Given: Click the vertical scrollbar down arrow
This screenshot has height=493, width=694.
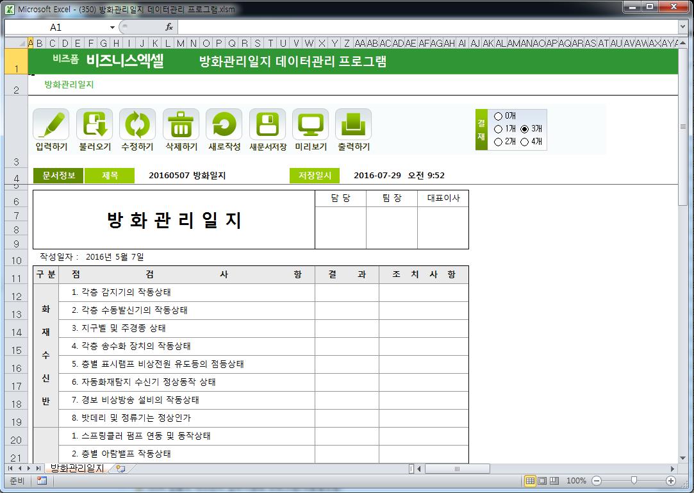Looking at the screenshot, I should (x=683, y=458).
